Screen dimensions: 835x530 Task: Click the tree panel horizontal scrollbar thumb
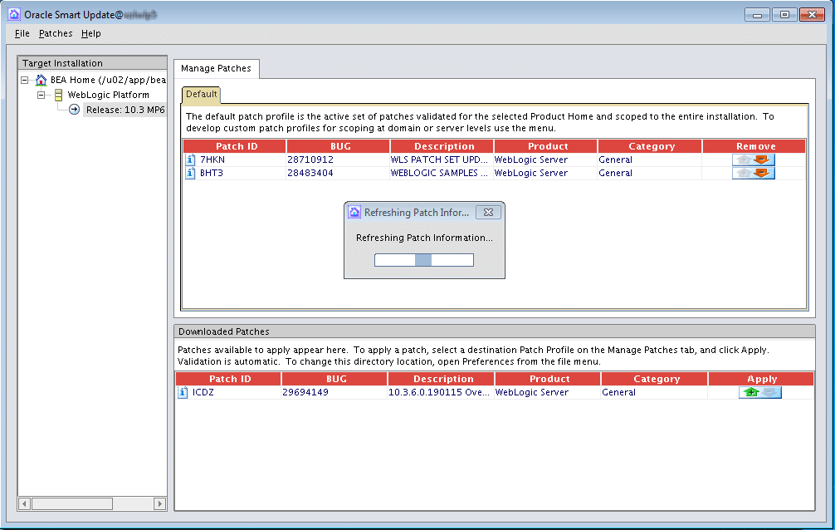(72, 504)
